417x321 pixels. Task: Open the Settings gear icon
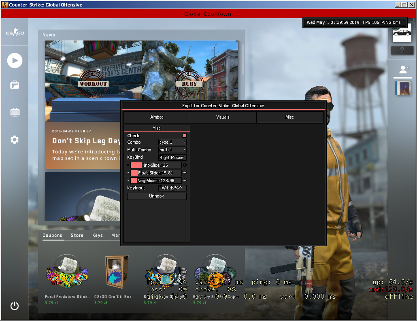[x=15, y=140]
